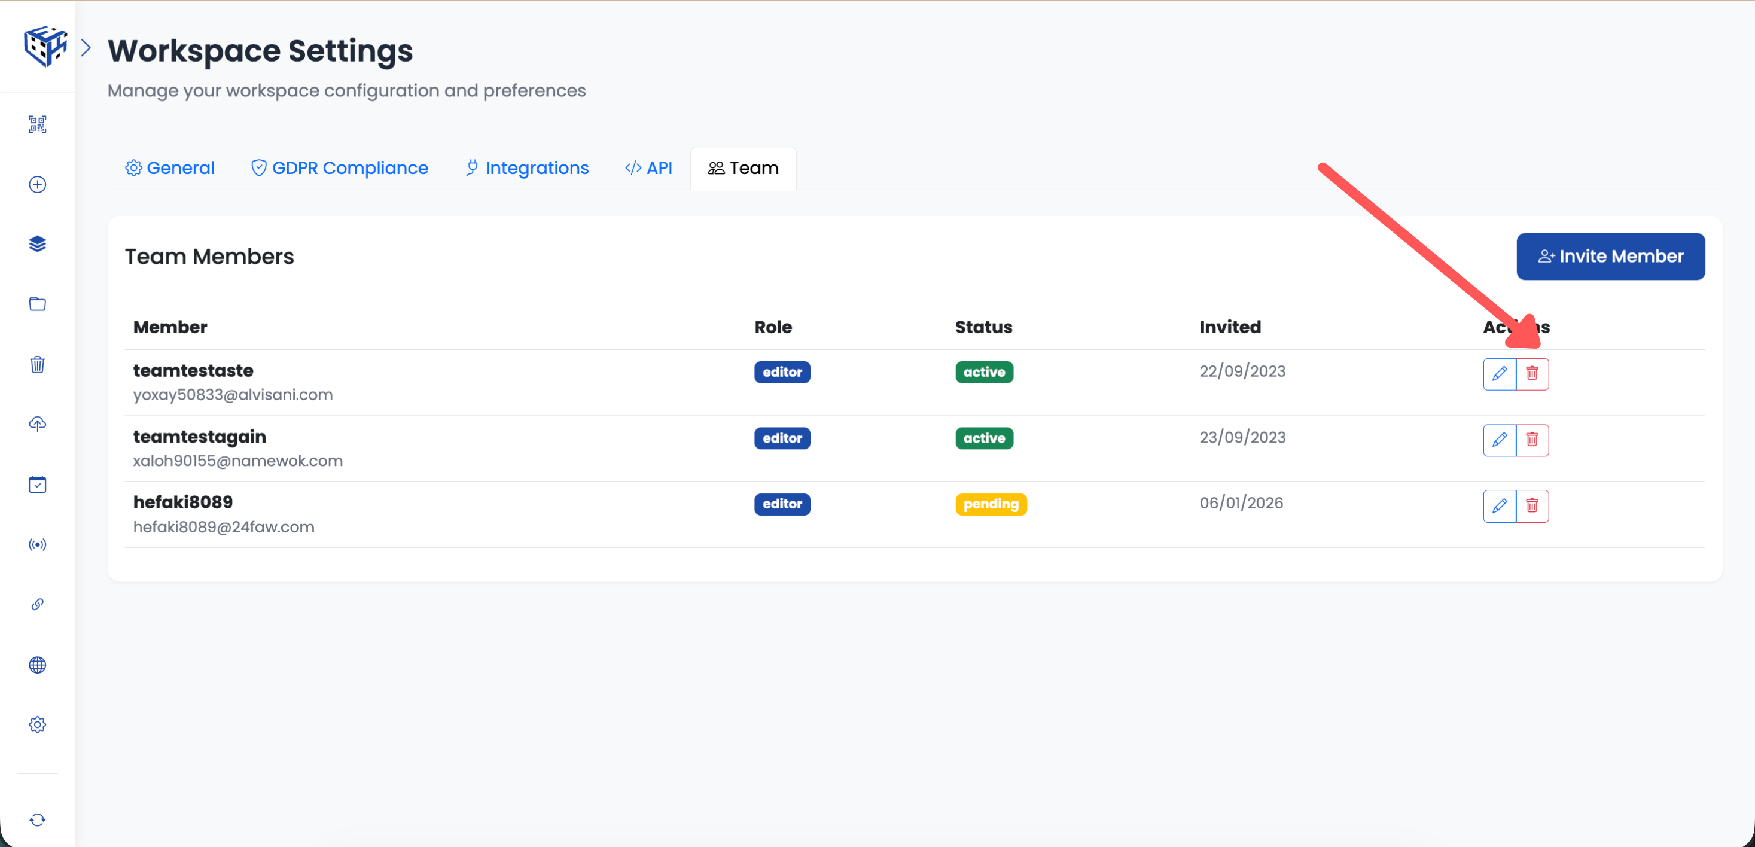This screenshot has width=1755, height=847.
Task: Click the refresh sync icon at bottom
Action: pos(38,819)
